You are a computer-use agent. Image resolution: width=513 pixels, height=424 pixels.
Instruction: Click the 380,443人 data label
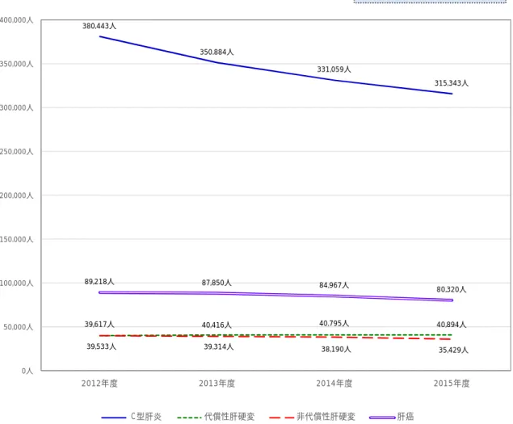[x=99, y=26]
